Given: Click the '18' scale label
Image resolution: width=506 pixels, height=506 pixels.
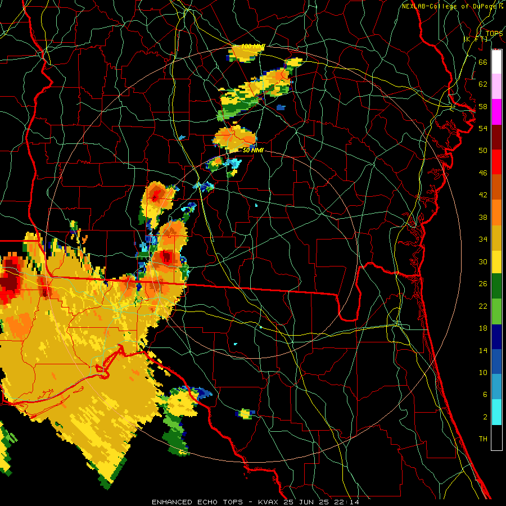Looking at the screenshot, I should (483, 328).
